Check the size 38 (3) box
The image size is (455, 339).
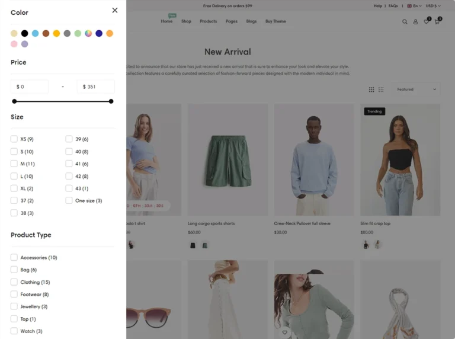(x=14, y=213)
